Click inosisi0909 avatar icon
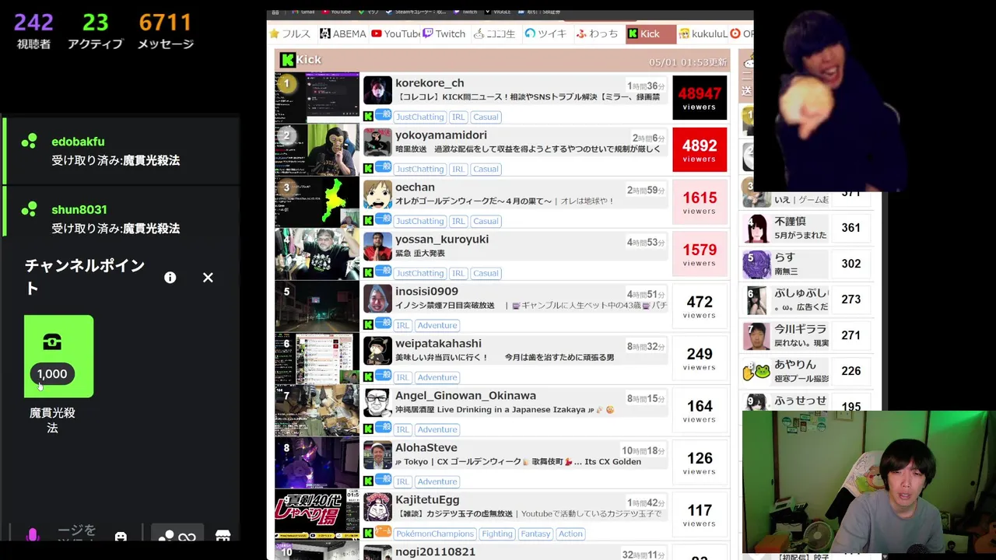Image resolution: width=996 pixels, height=560 pixels. 377,299
